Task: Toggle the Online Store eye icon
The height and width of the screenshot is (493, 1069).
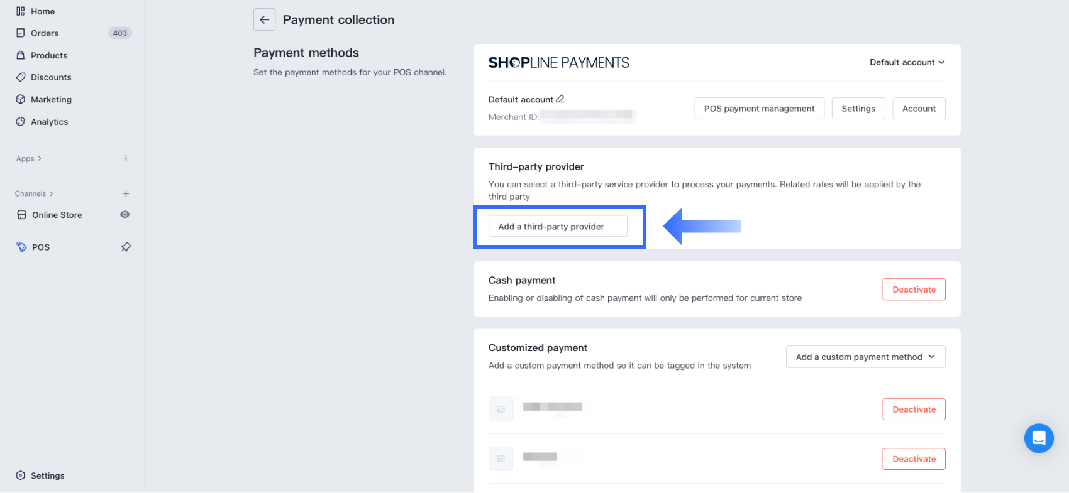Action: [125, 215]
